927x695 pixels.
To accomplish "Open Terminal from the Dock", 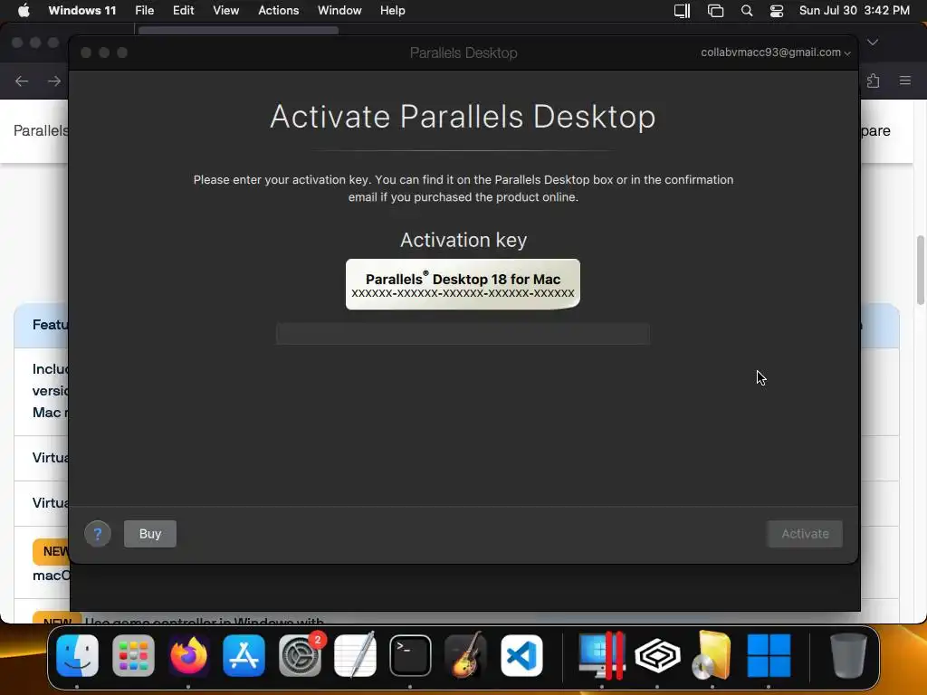I will (x=410, y=655).
